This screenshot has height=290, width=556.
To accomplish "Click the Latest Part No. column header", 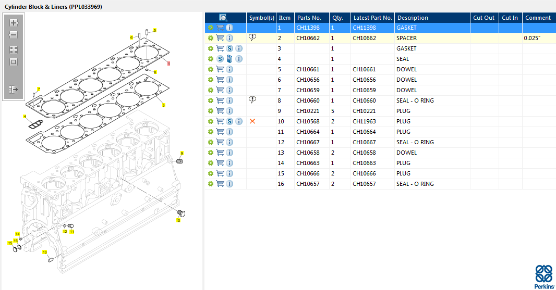I will coord(372,18).
